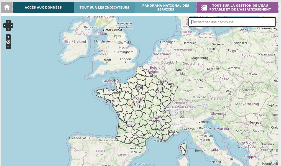281x166 pixels.
Task: Zoom out with the minus button
Action: click(8, 47)
